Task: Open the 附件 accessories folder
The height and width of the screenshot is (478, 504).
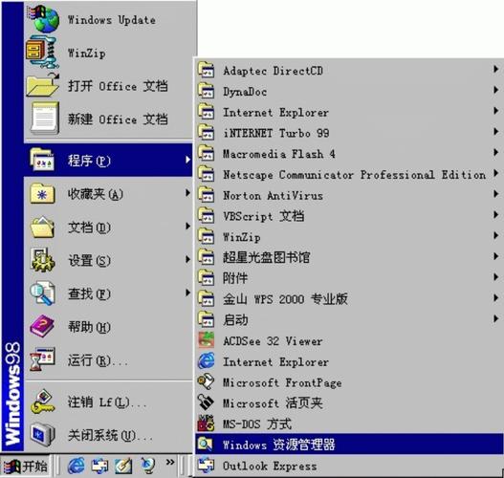Action: click(x=348, y=277)
